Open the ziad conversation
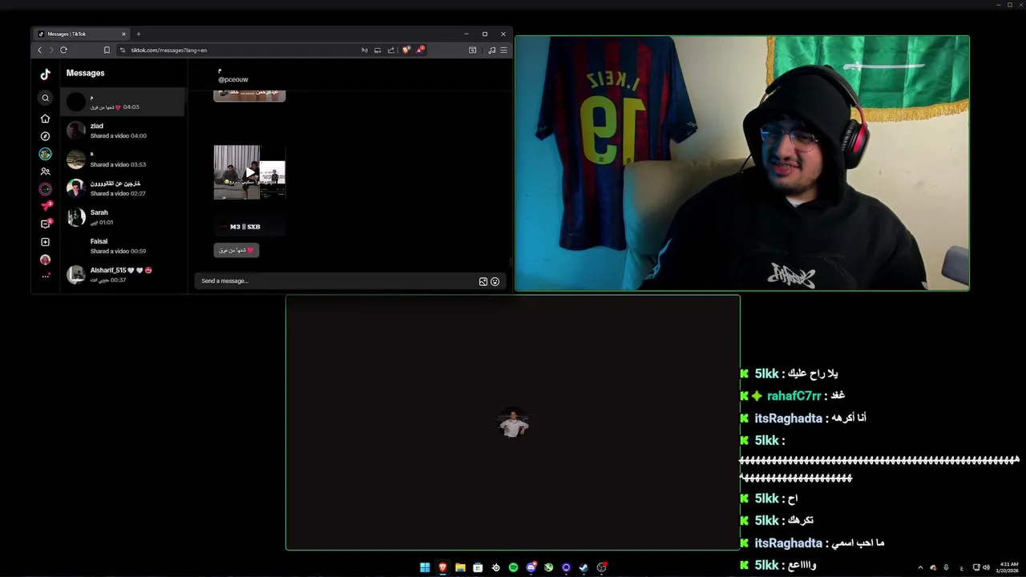 coord(124,131)
